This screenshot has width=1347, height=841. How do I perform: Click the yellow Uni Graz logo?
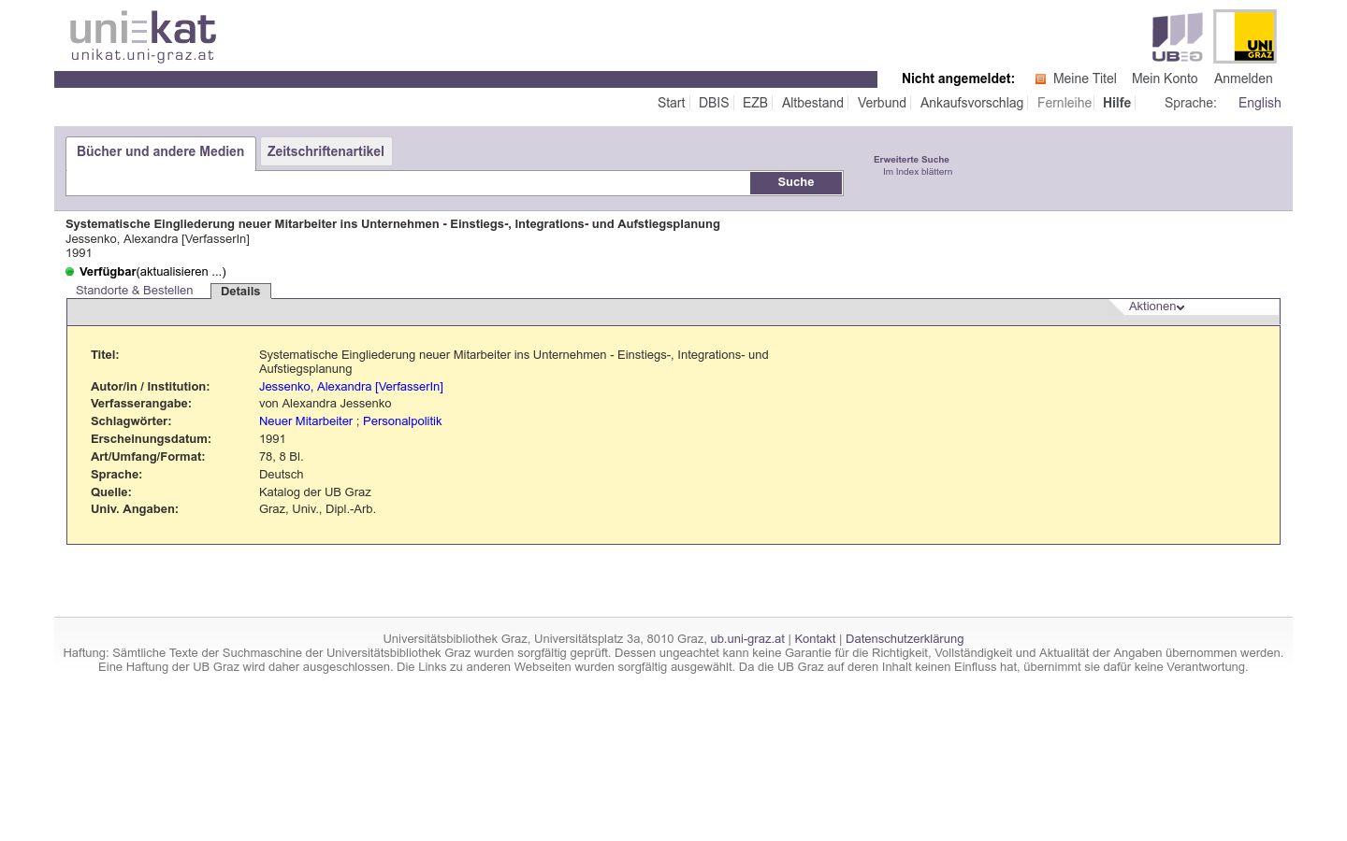click(x=1245, y=36)
